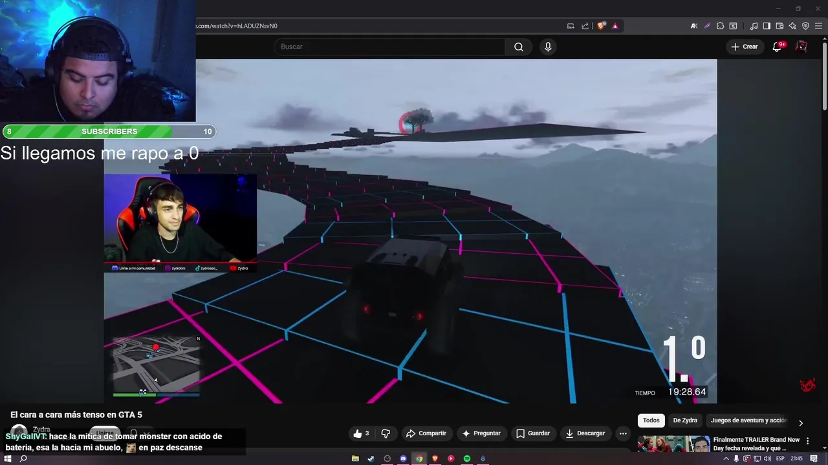828x465 pixels.
Task: Click the Brave Shields lion icon
Action: [x=602, y=26]
